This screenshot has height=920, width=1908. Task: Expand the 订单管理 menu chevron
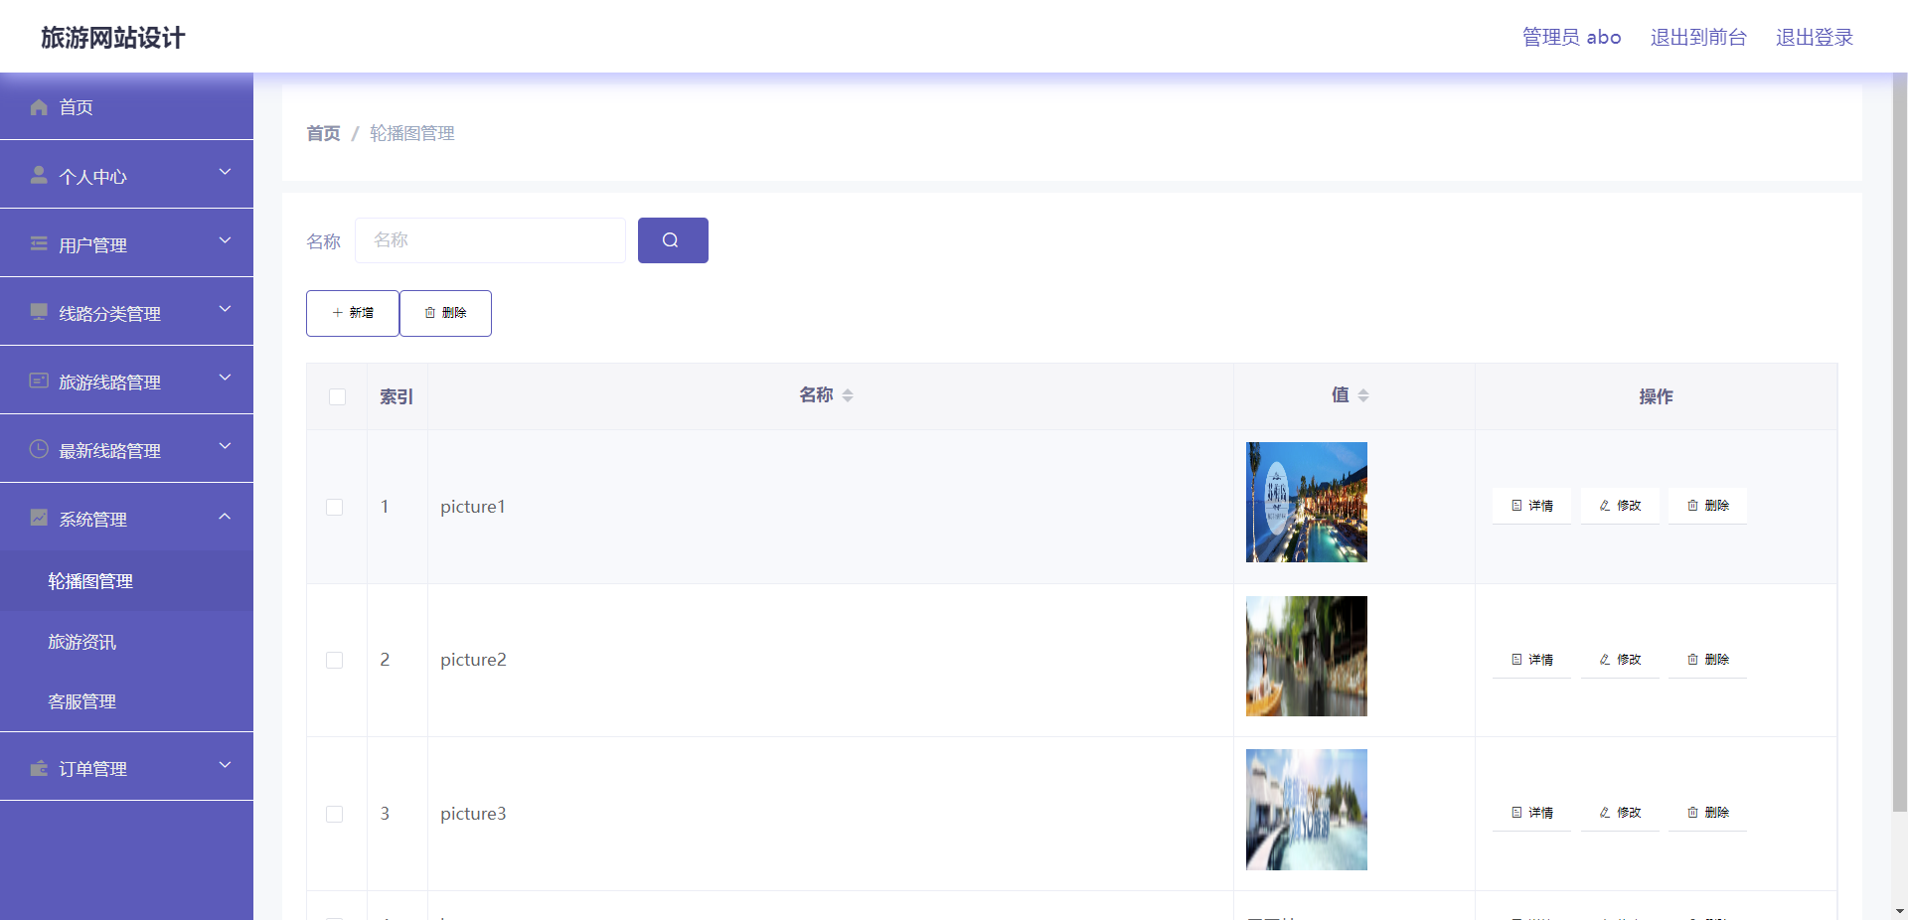(225, 763)
